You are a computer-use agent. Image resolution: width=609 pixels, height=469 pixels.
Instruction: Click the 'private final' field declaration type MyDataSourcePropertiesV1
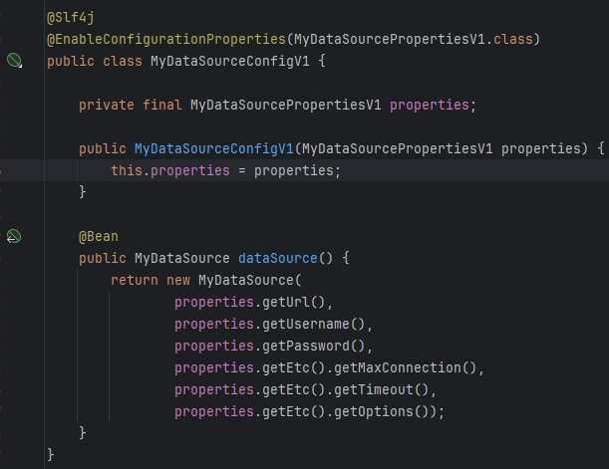click(286, 105)
